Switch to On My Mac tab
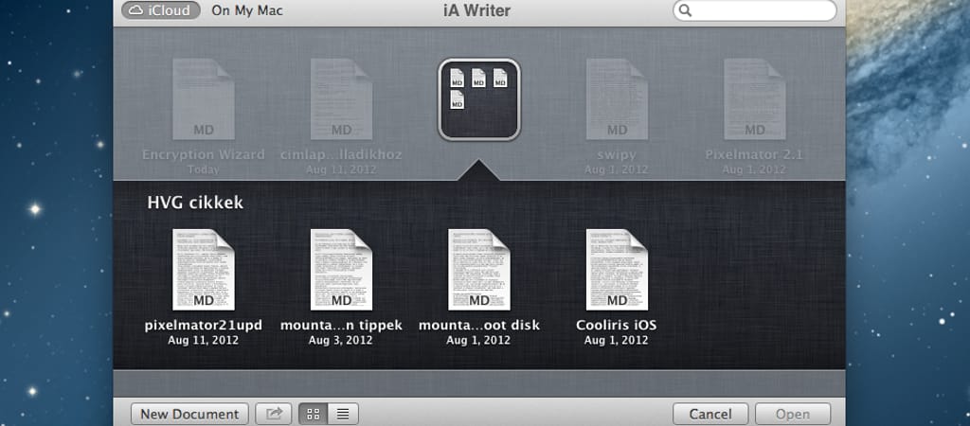Viewport: 970px width, 426px height. coord(247,11)
